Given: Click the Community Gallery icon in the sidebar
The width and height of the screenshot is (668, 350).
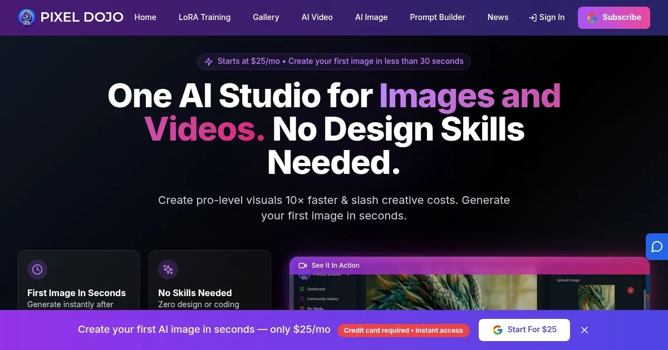Looking at the screenshot, I should tap(302, 299).
